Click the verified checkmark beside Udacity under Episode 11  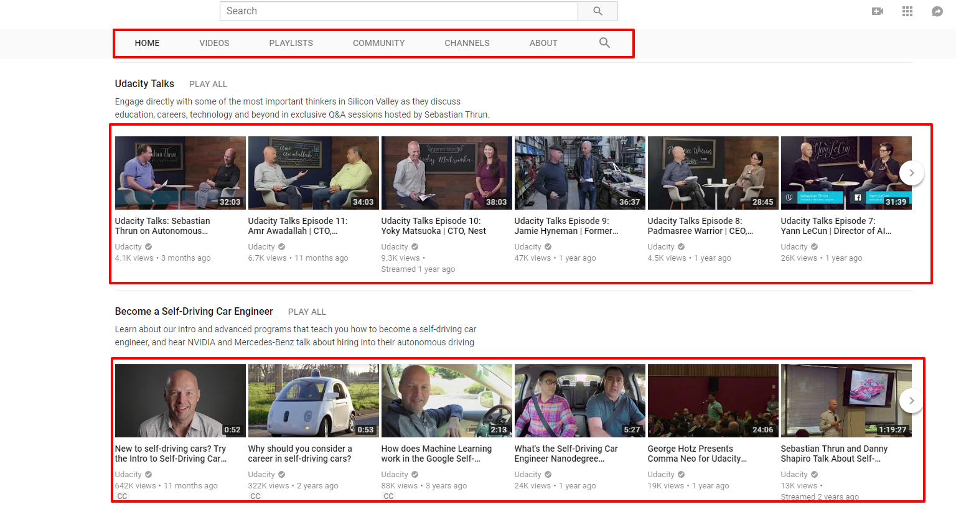[x=281, y=247]
